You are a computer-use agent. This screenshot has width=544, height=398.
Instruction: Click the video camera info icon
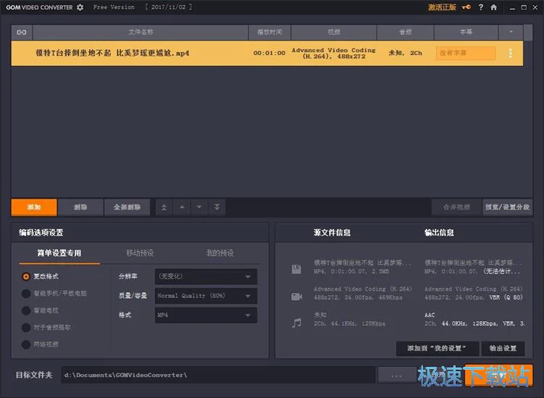pos(297,297)
